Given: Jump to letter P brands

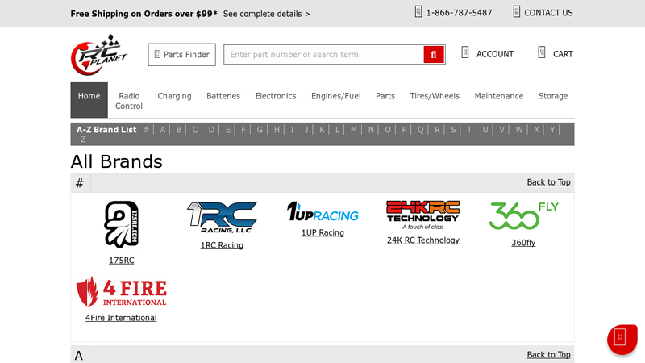Looking at the screenshot, I should [x=405, y=130].
